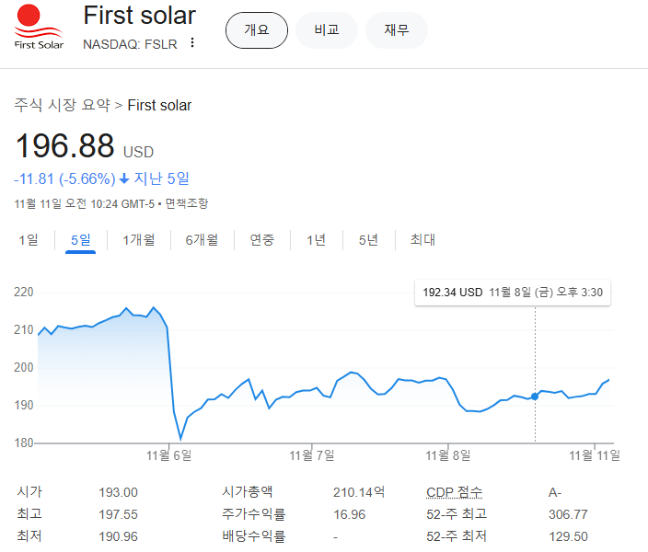Viewport: 648px width, 552px height.
Task: Click the 220 y-axis label
Action: coord(24,293)
